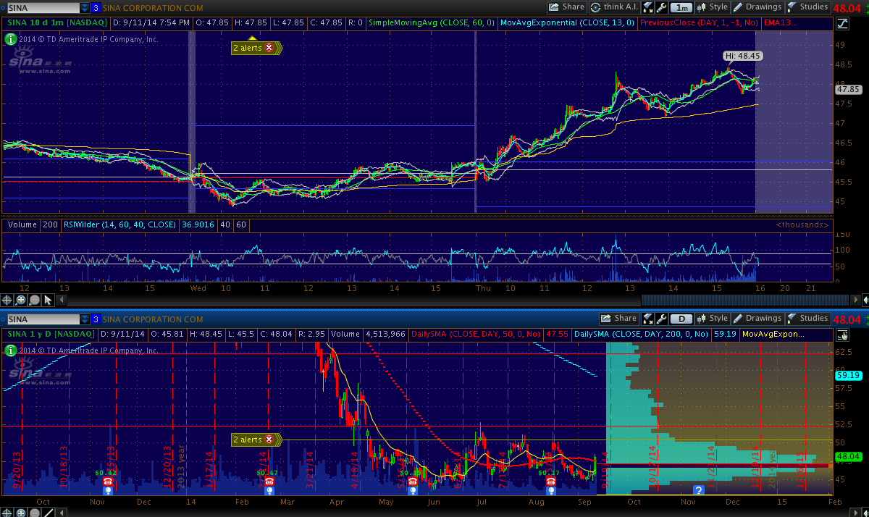Toggle the chart scale mode icon in upper chart
This screenshot has height=517, width=869.
click(x=842, y=23)
